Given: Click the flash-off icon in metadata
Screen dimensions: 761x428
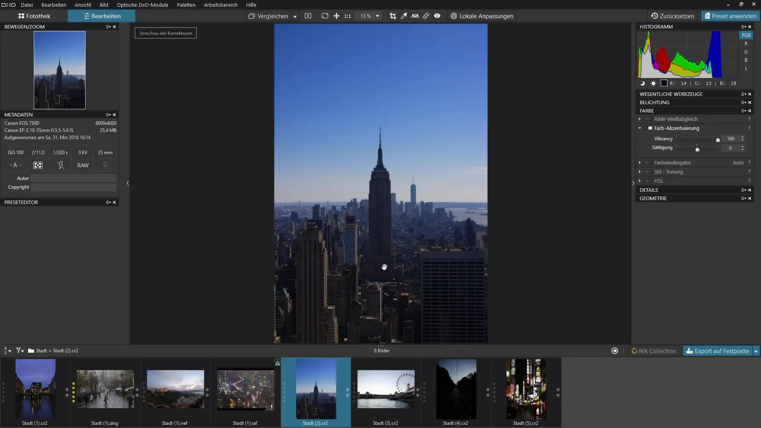Looking at the screenshot, I should [60, 165].
